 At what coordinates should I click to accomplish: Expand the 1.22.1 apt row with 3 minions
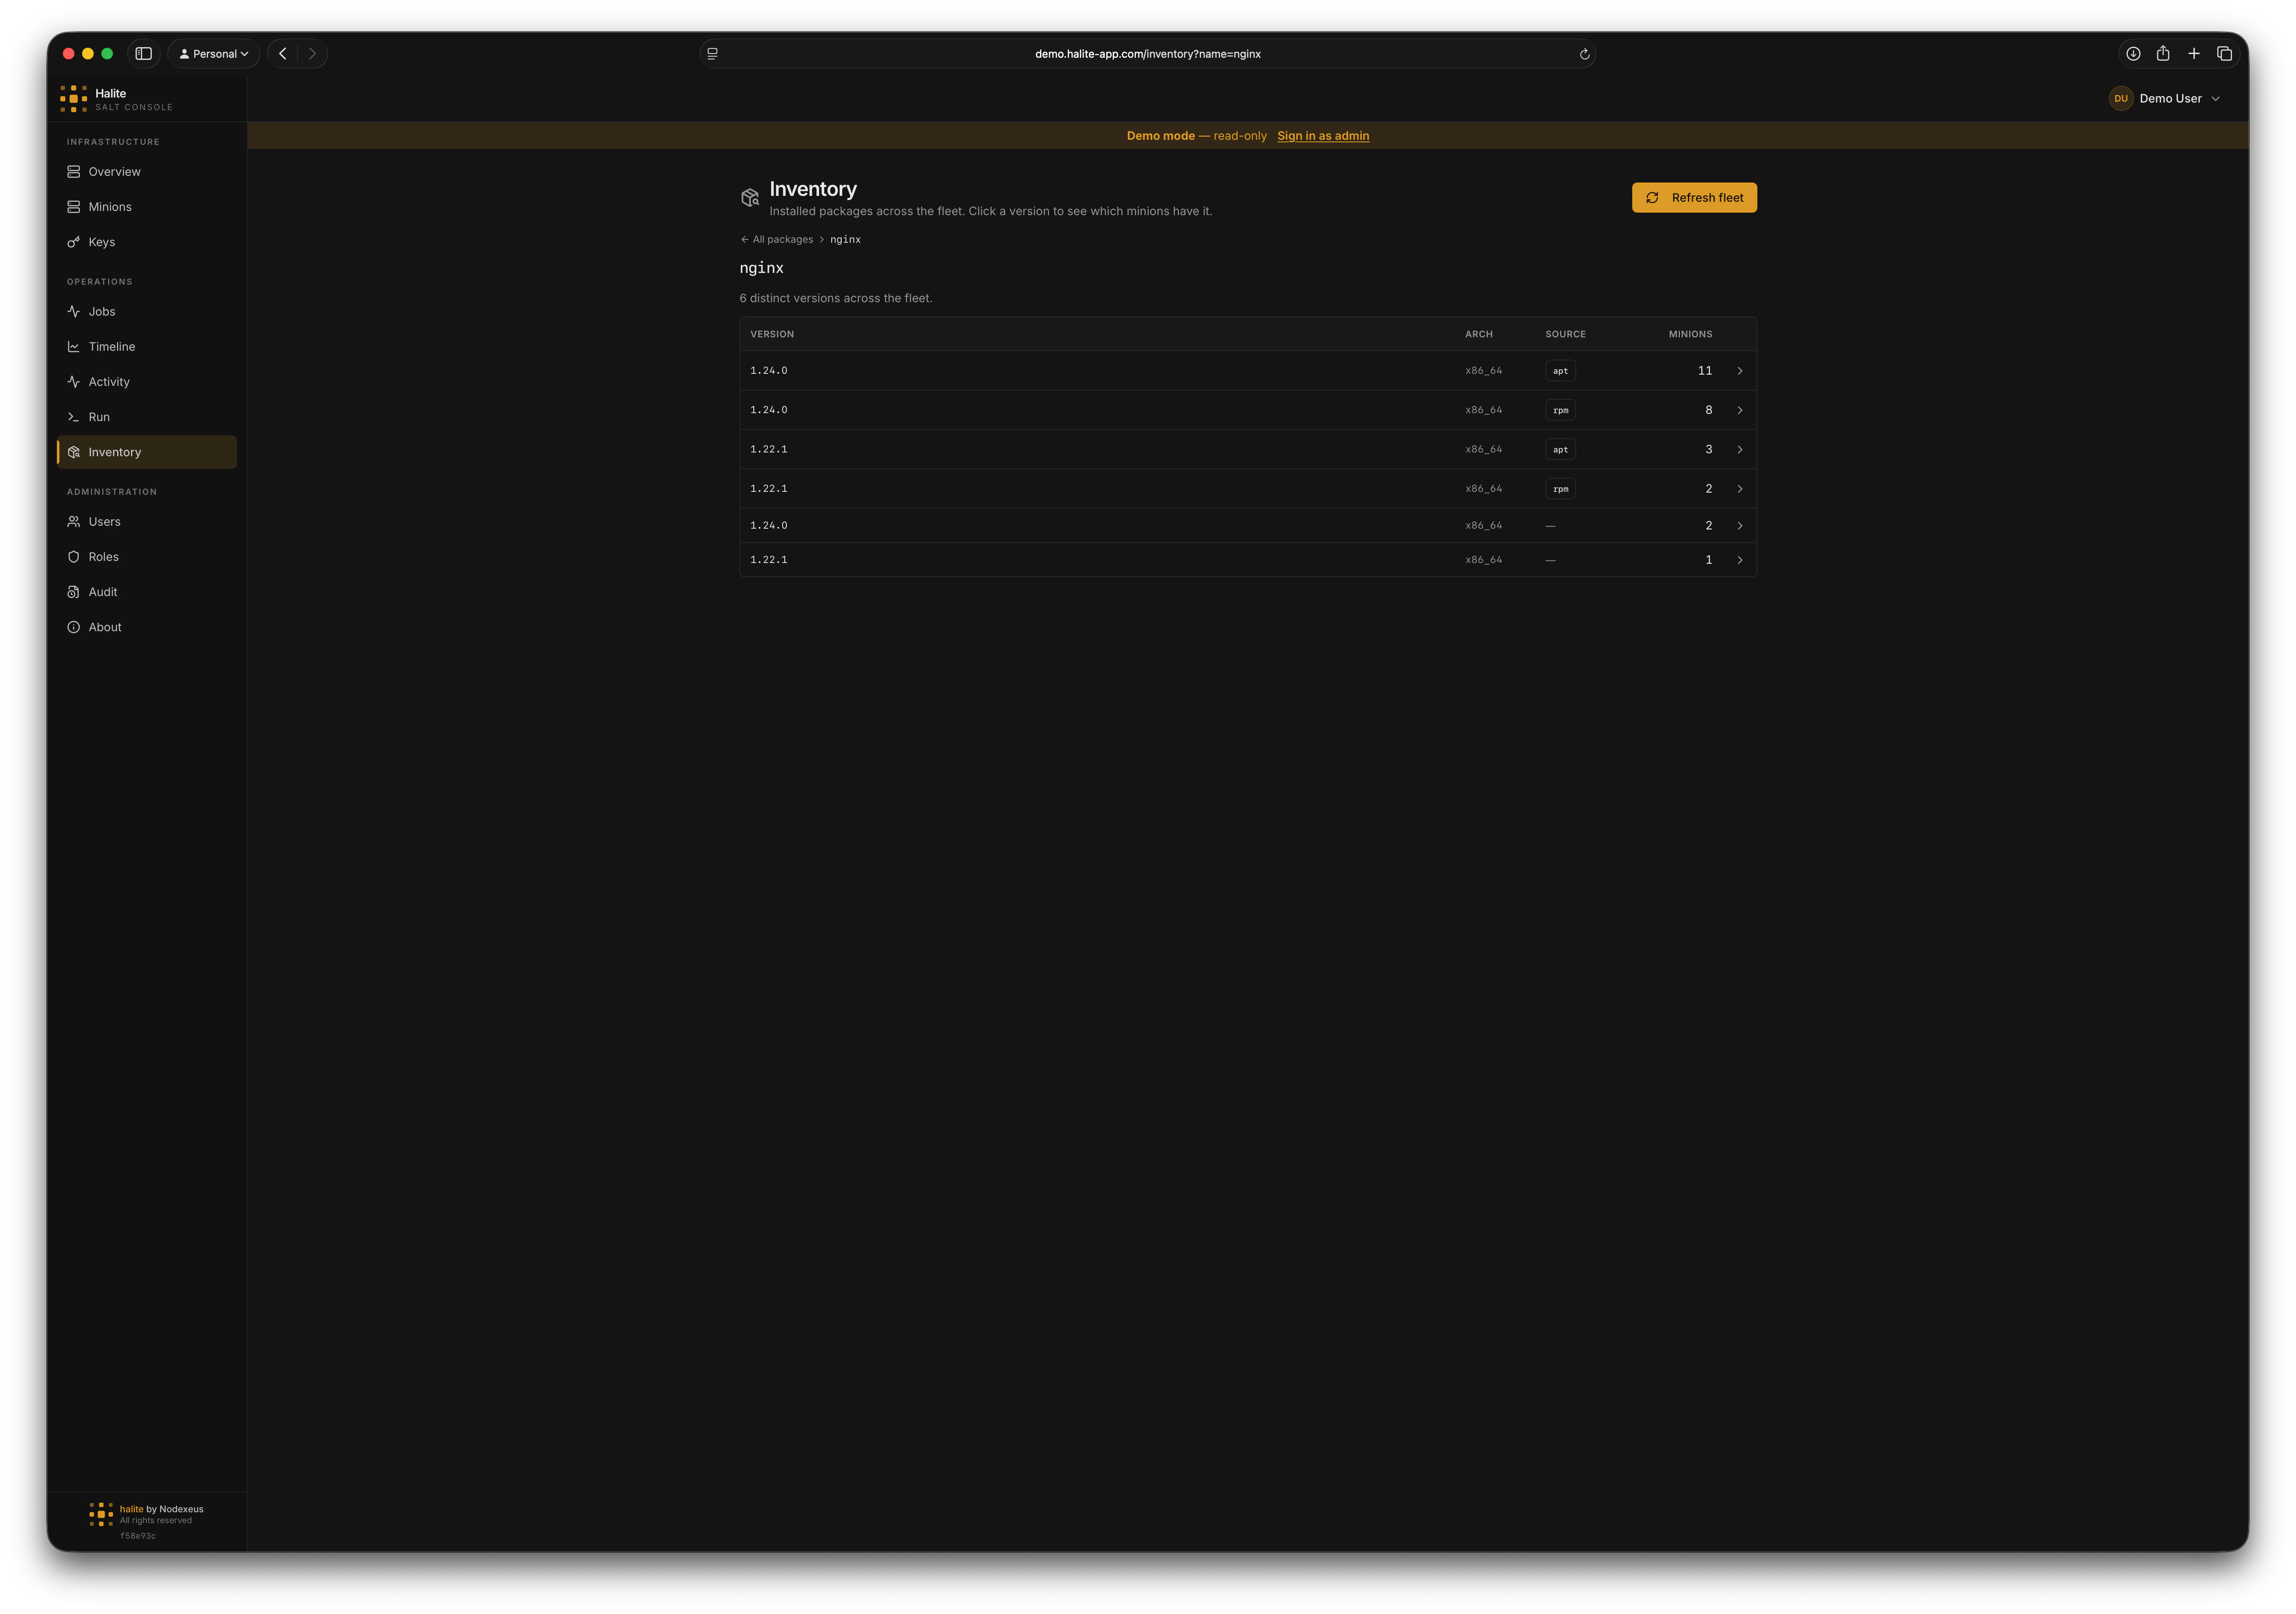1248,449
